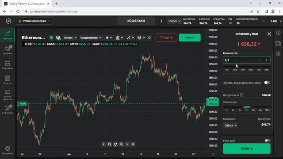Click the Currency.com logo icon
The image size is (283, 159).
pos(8,21)
